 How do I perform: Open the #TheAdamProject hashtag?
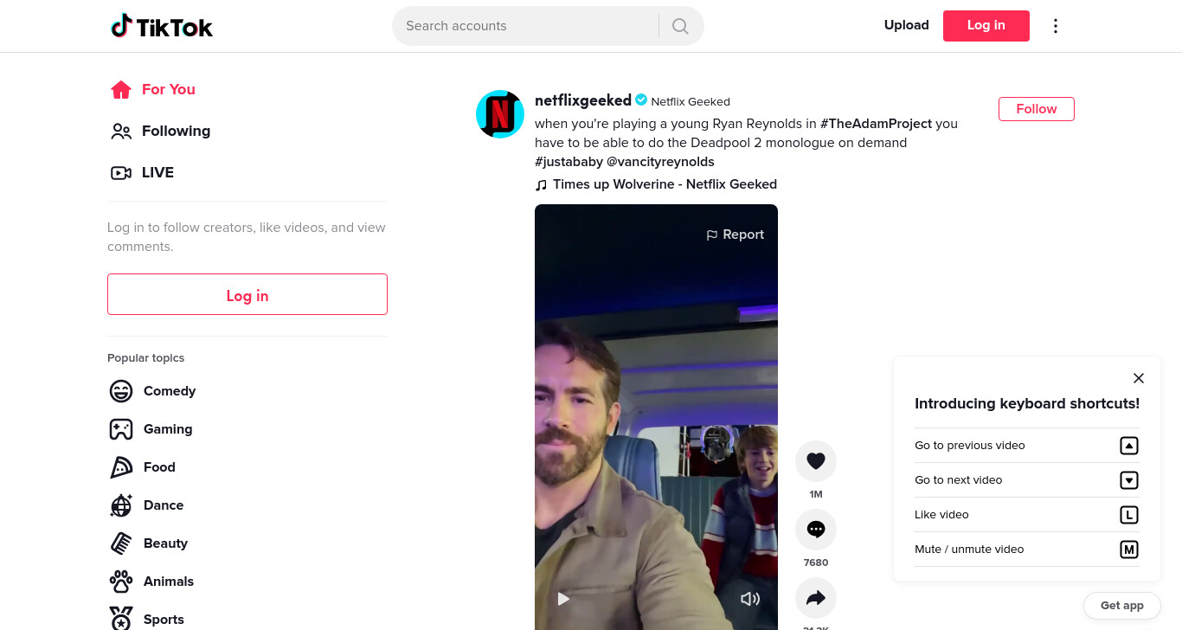pyautogui.click(x=876, y=124)
